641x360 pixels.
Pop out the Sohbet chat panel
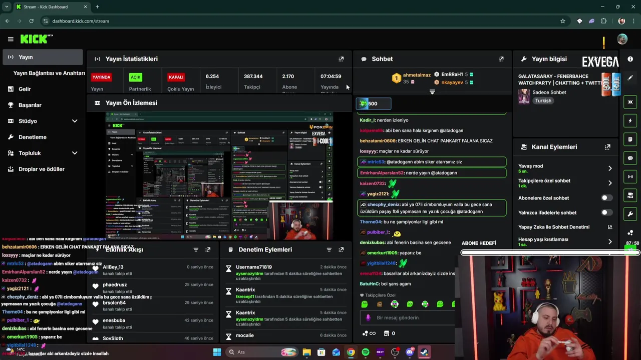point(501,59)
